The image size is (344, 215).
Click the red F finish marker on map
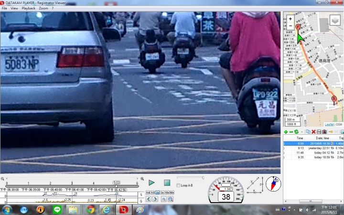pyautogui.click(x=298, y=29)
